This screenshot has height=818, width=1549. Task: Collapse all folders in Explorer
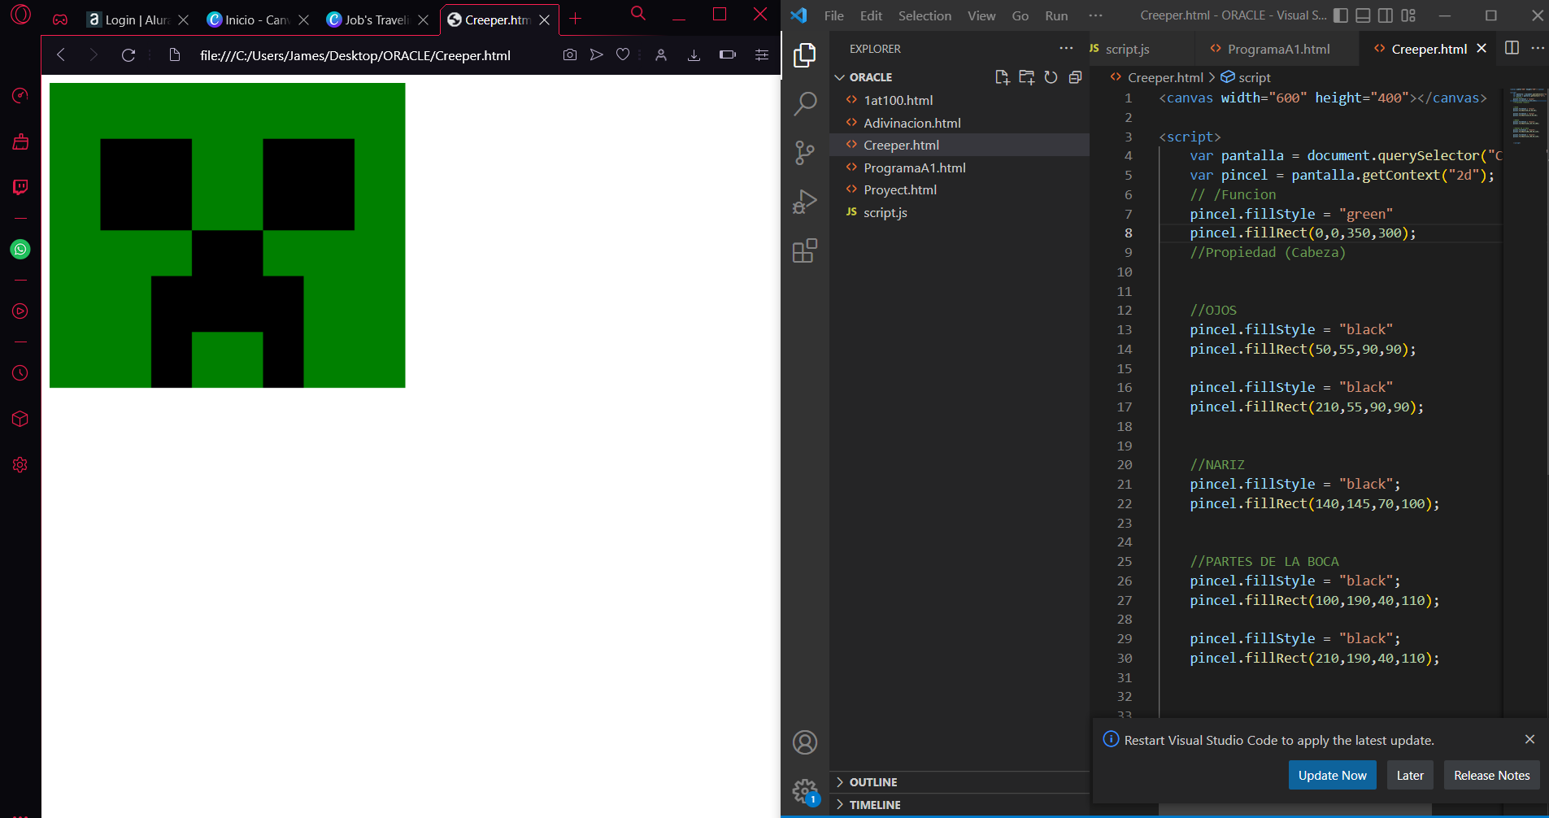1075,77
